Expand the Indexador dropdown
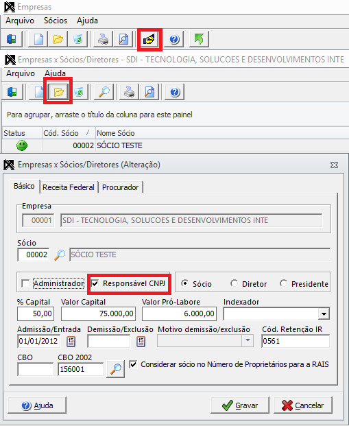This screenshot has height=426, width=349. click(324, 314)
